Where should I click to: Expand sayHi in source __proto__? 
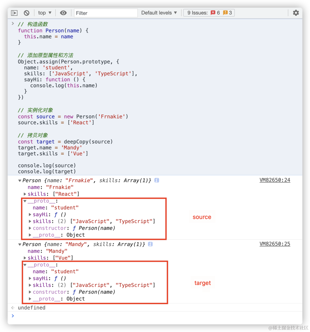click(x=30, y=214)
